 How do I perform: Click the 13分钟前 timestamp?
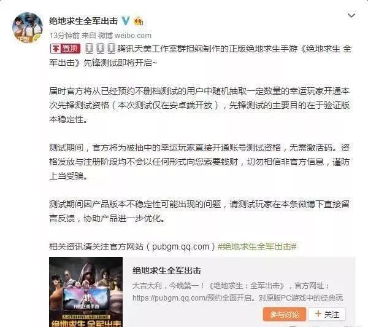(x=64, y=36)
